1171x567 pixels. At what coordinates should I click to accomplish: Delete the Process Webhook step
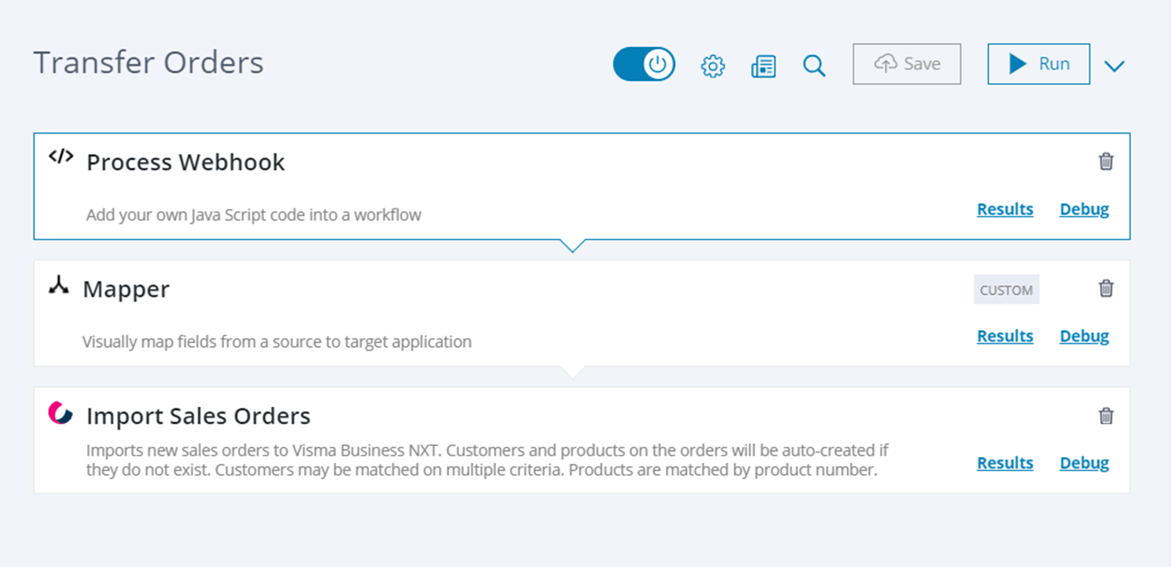coord(1106,162)
